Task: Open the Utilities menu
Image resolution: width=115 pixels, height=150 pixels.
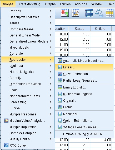Action: coord(65,4)
